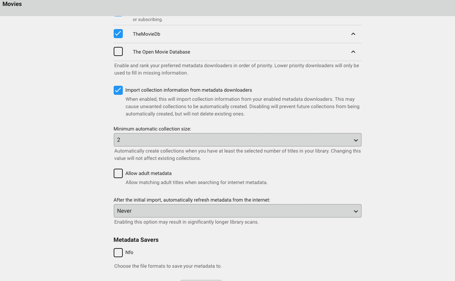Click the Nfo label text
455x281 pixels.
129,252
